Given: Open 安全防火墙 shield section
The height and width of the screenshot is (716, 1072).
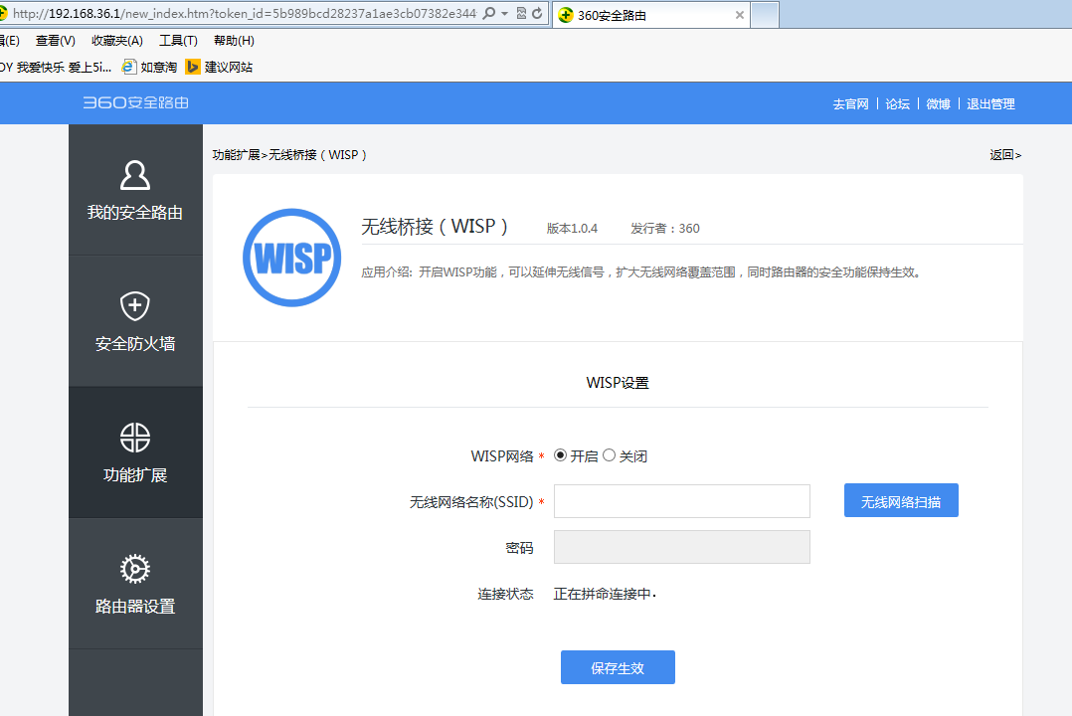Looking at the screenshot, I should (135, 321).
